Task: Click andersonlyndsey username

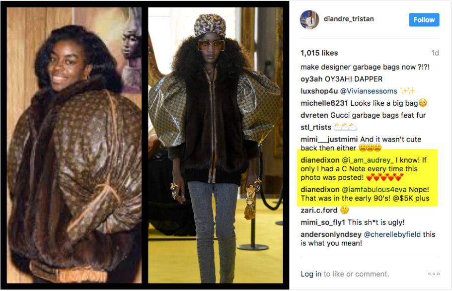Action: click(x=331, y=234)
